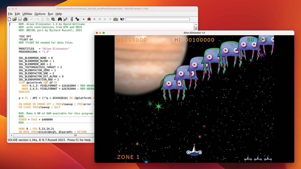Viewport: 301px width, 169px height.
Task: Run the program with green play icon
Action: tap(84, 19)
